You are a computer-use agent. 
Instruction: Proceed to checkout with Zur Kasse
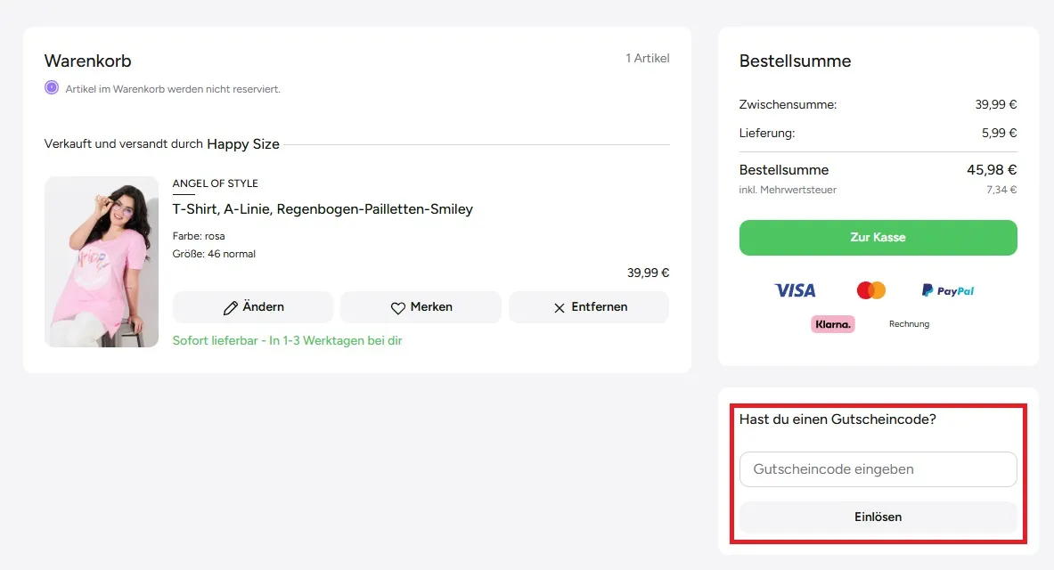tap(878, 238)
